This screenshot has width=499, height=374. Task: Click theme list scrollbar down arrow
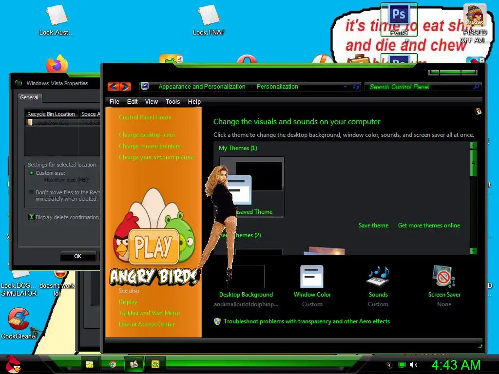[x=473, y=251]
